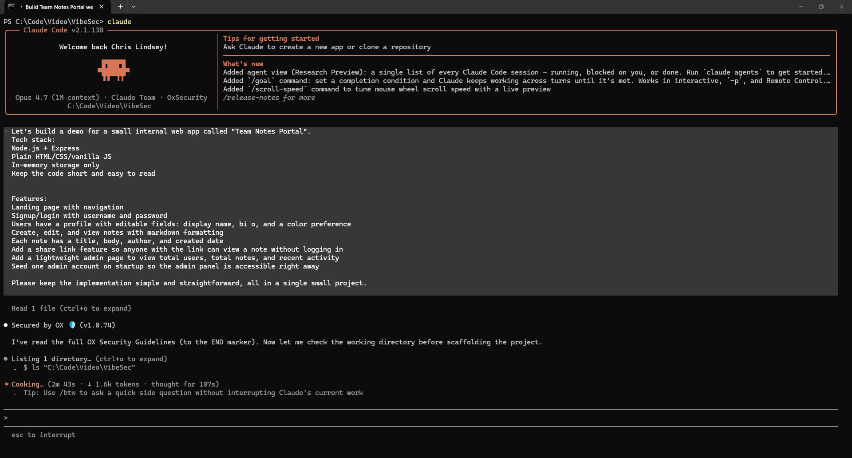The width and height of the screenshot is (852, 458).
Task: Click 'Ask Claude to create a new app' tip
Action: coord(327,47)
